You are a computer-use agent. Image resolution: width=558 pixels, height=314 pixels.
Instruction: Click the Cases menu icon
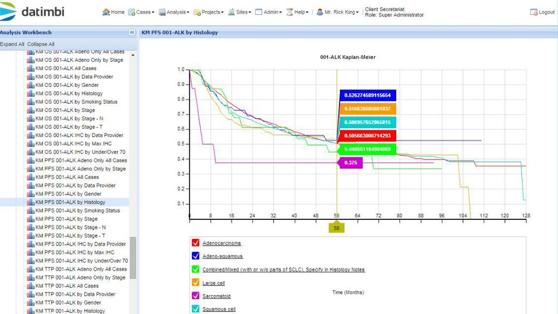[132, 12]
